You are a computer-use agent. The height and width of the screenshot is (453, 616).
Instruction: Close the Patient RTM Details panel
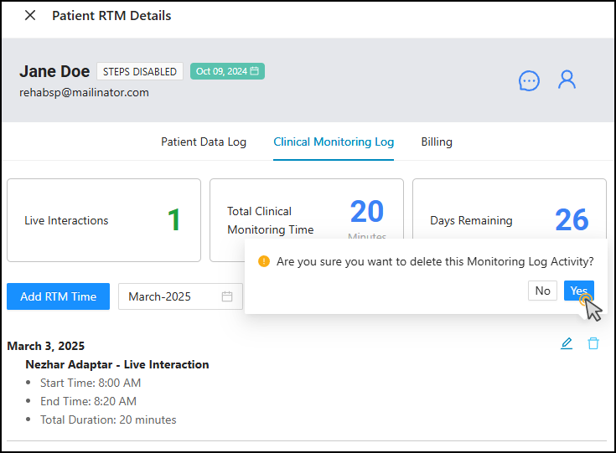30,16
